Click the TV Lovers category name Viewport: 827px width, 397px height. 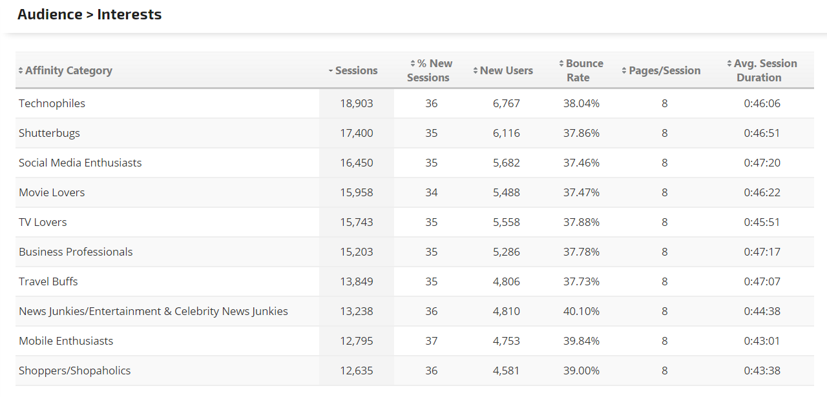pyautogui.click(x=43, y=222)
